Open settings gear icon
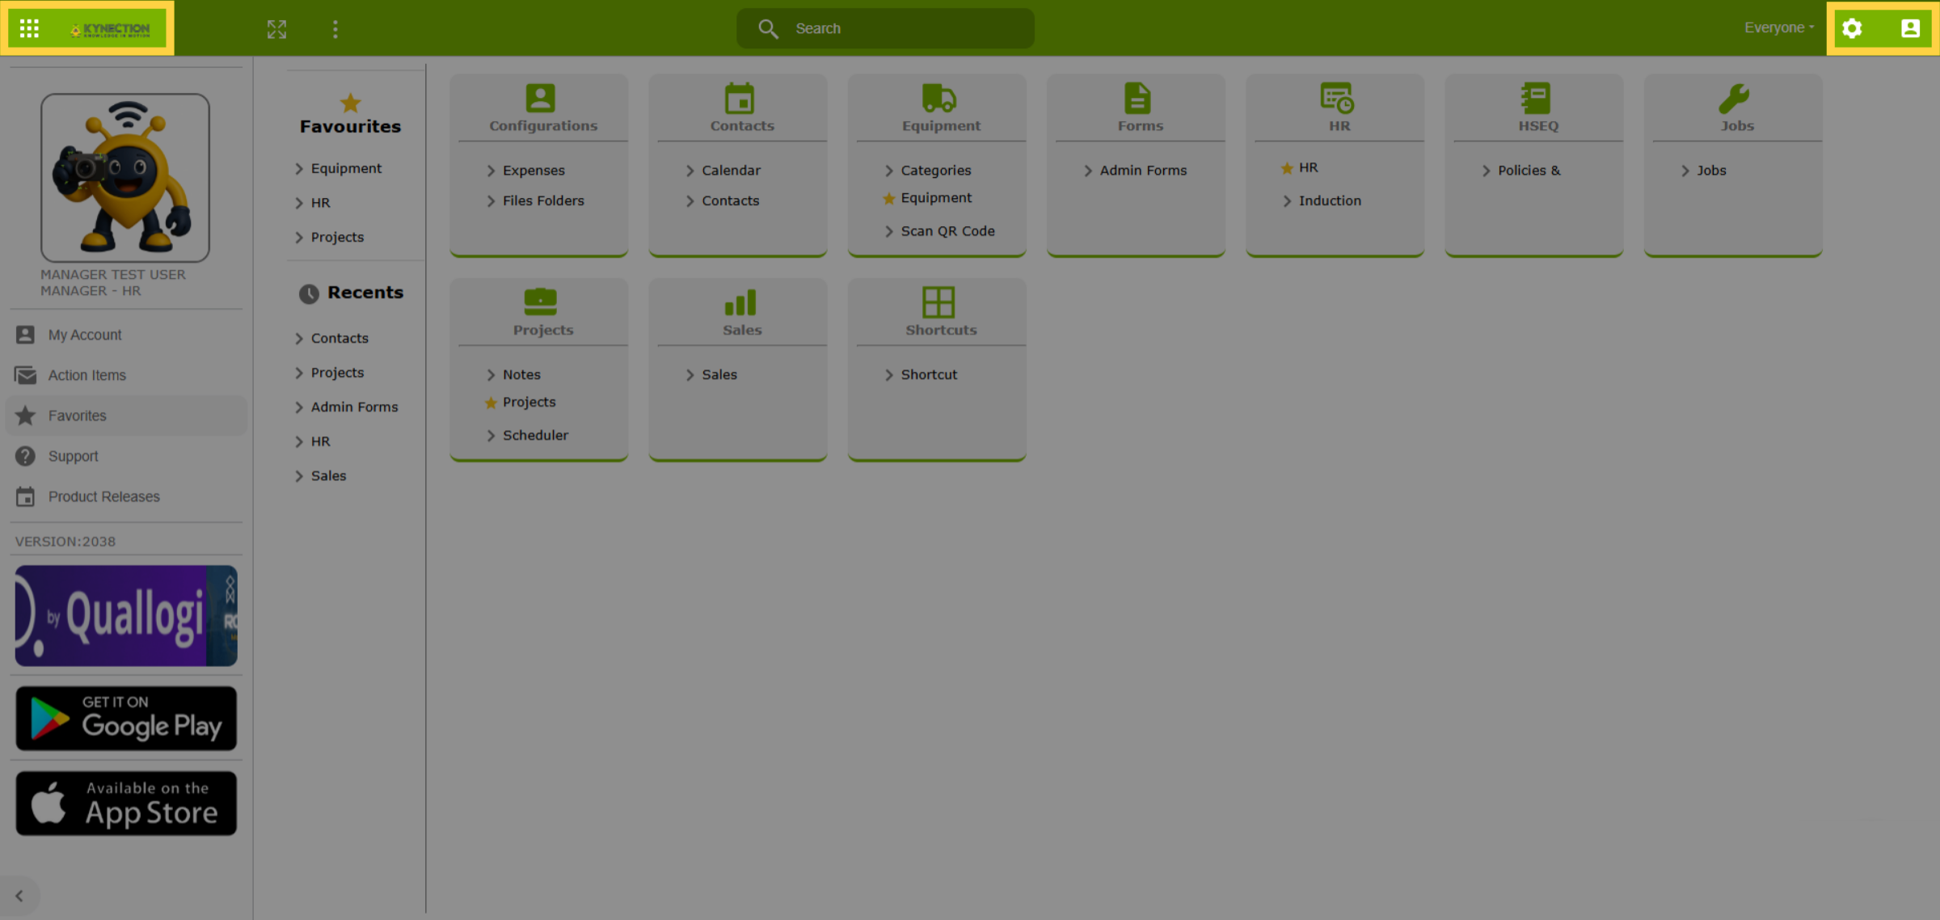This screenshot has height=920, width=1940. click(x=1852, y=28)
